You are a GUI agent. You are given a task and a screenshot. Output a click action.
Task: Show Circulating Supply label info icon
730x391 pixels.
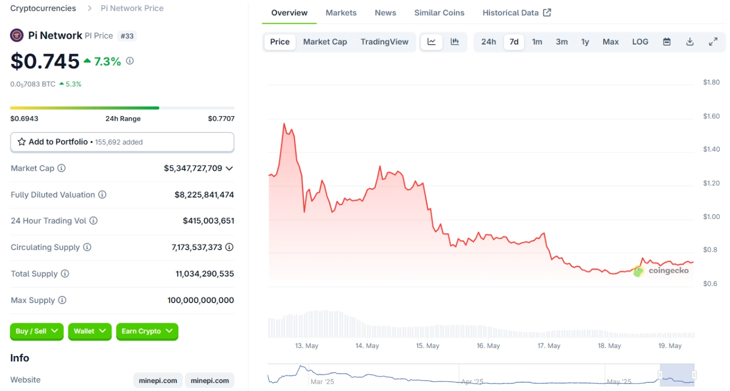coord(87,247)
